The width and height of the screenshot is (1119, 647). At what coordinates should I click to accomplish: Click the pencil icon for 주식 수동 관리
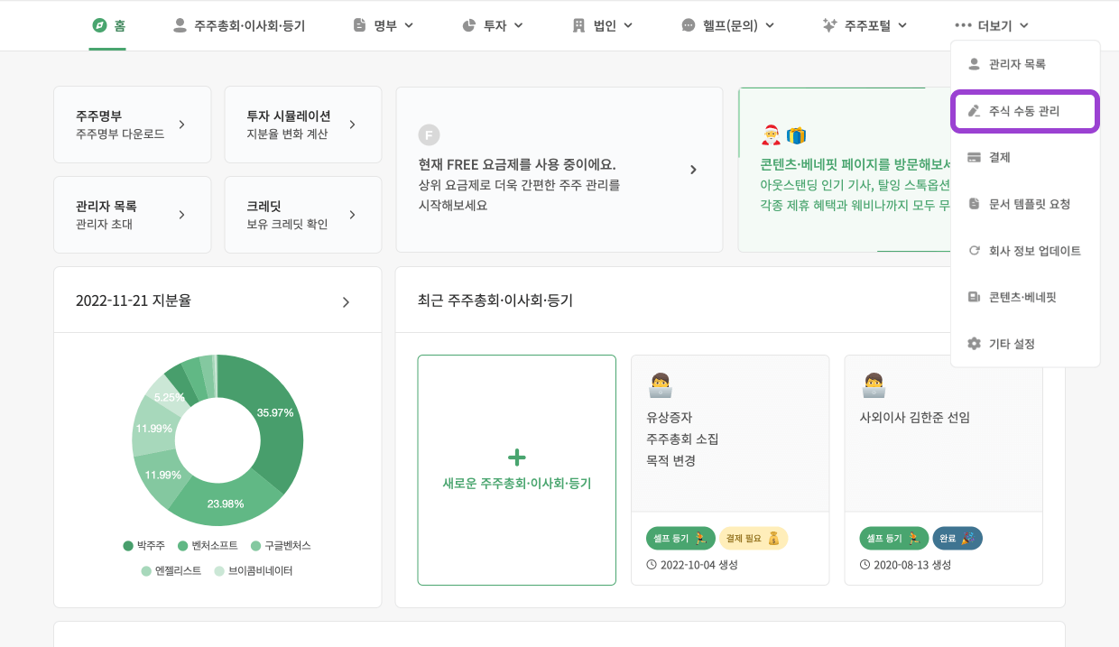point(974,111)
